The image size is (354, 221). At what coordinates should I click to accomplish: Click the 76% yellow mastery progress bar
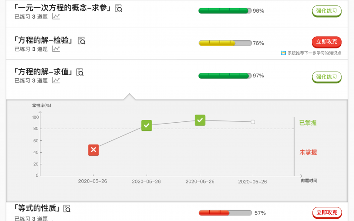[225, 43]
